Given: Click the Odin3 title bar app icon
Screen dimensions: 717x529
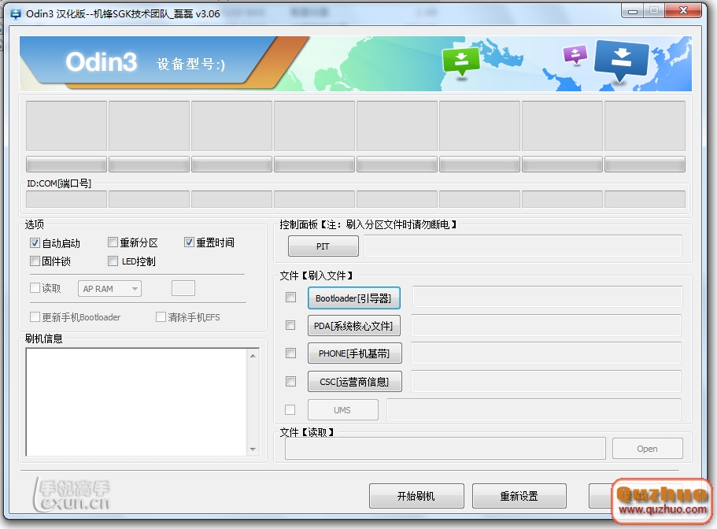Looking at the screenshot, I should click(16, 13).
